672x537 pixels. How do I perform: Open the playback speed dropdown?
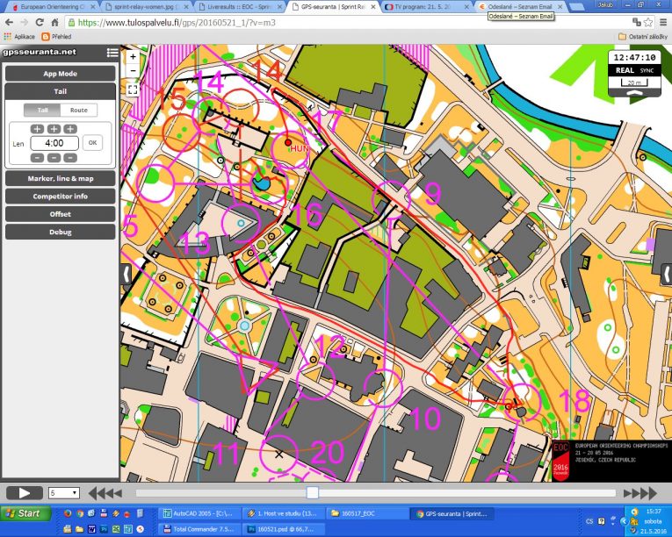(64, 493)
